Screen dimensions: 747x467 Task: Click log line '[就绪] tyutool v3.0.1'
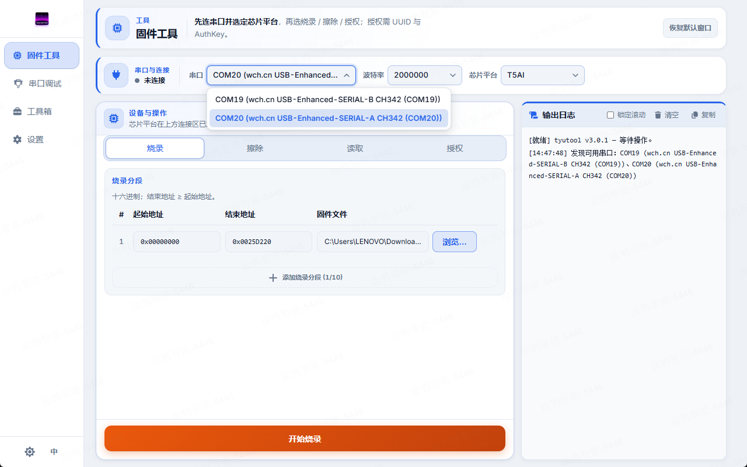point(590,140)
